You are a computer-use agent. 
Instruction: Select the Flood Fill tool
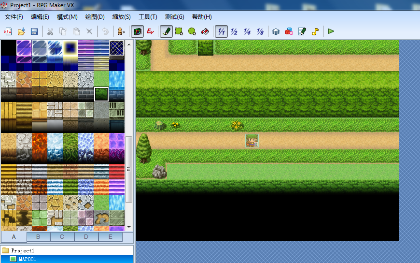[205, 31]
